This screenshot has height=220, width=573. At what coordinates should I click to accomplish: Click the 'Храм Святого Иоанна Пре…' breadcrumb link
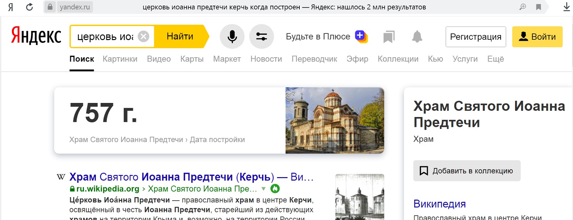coord(202,189)
